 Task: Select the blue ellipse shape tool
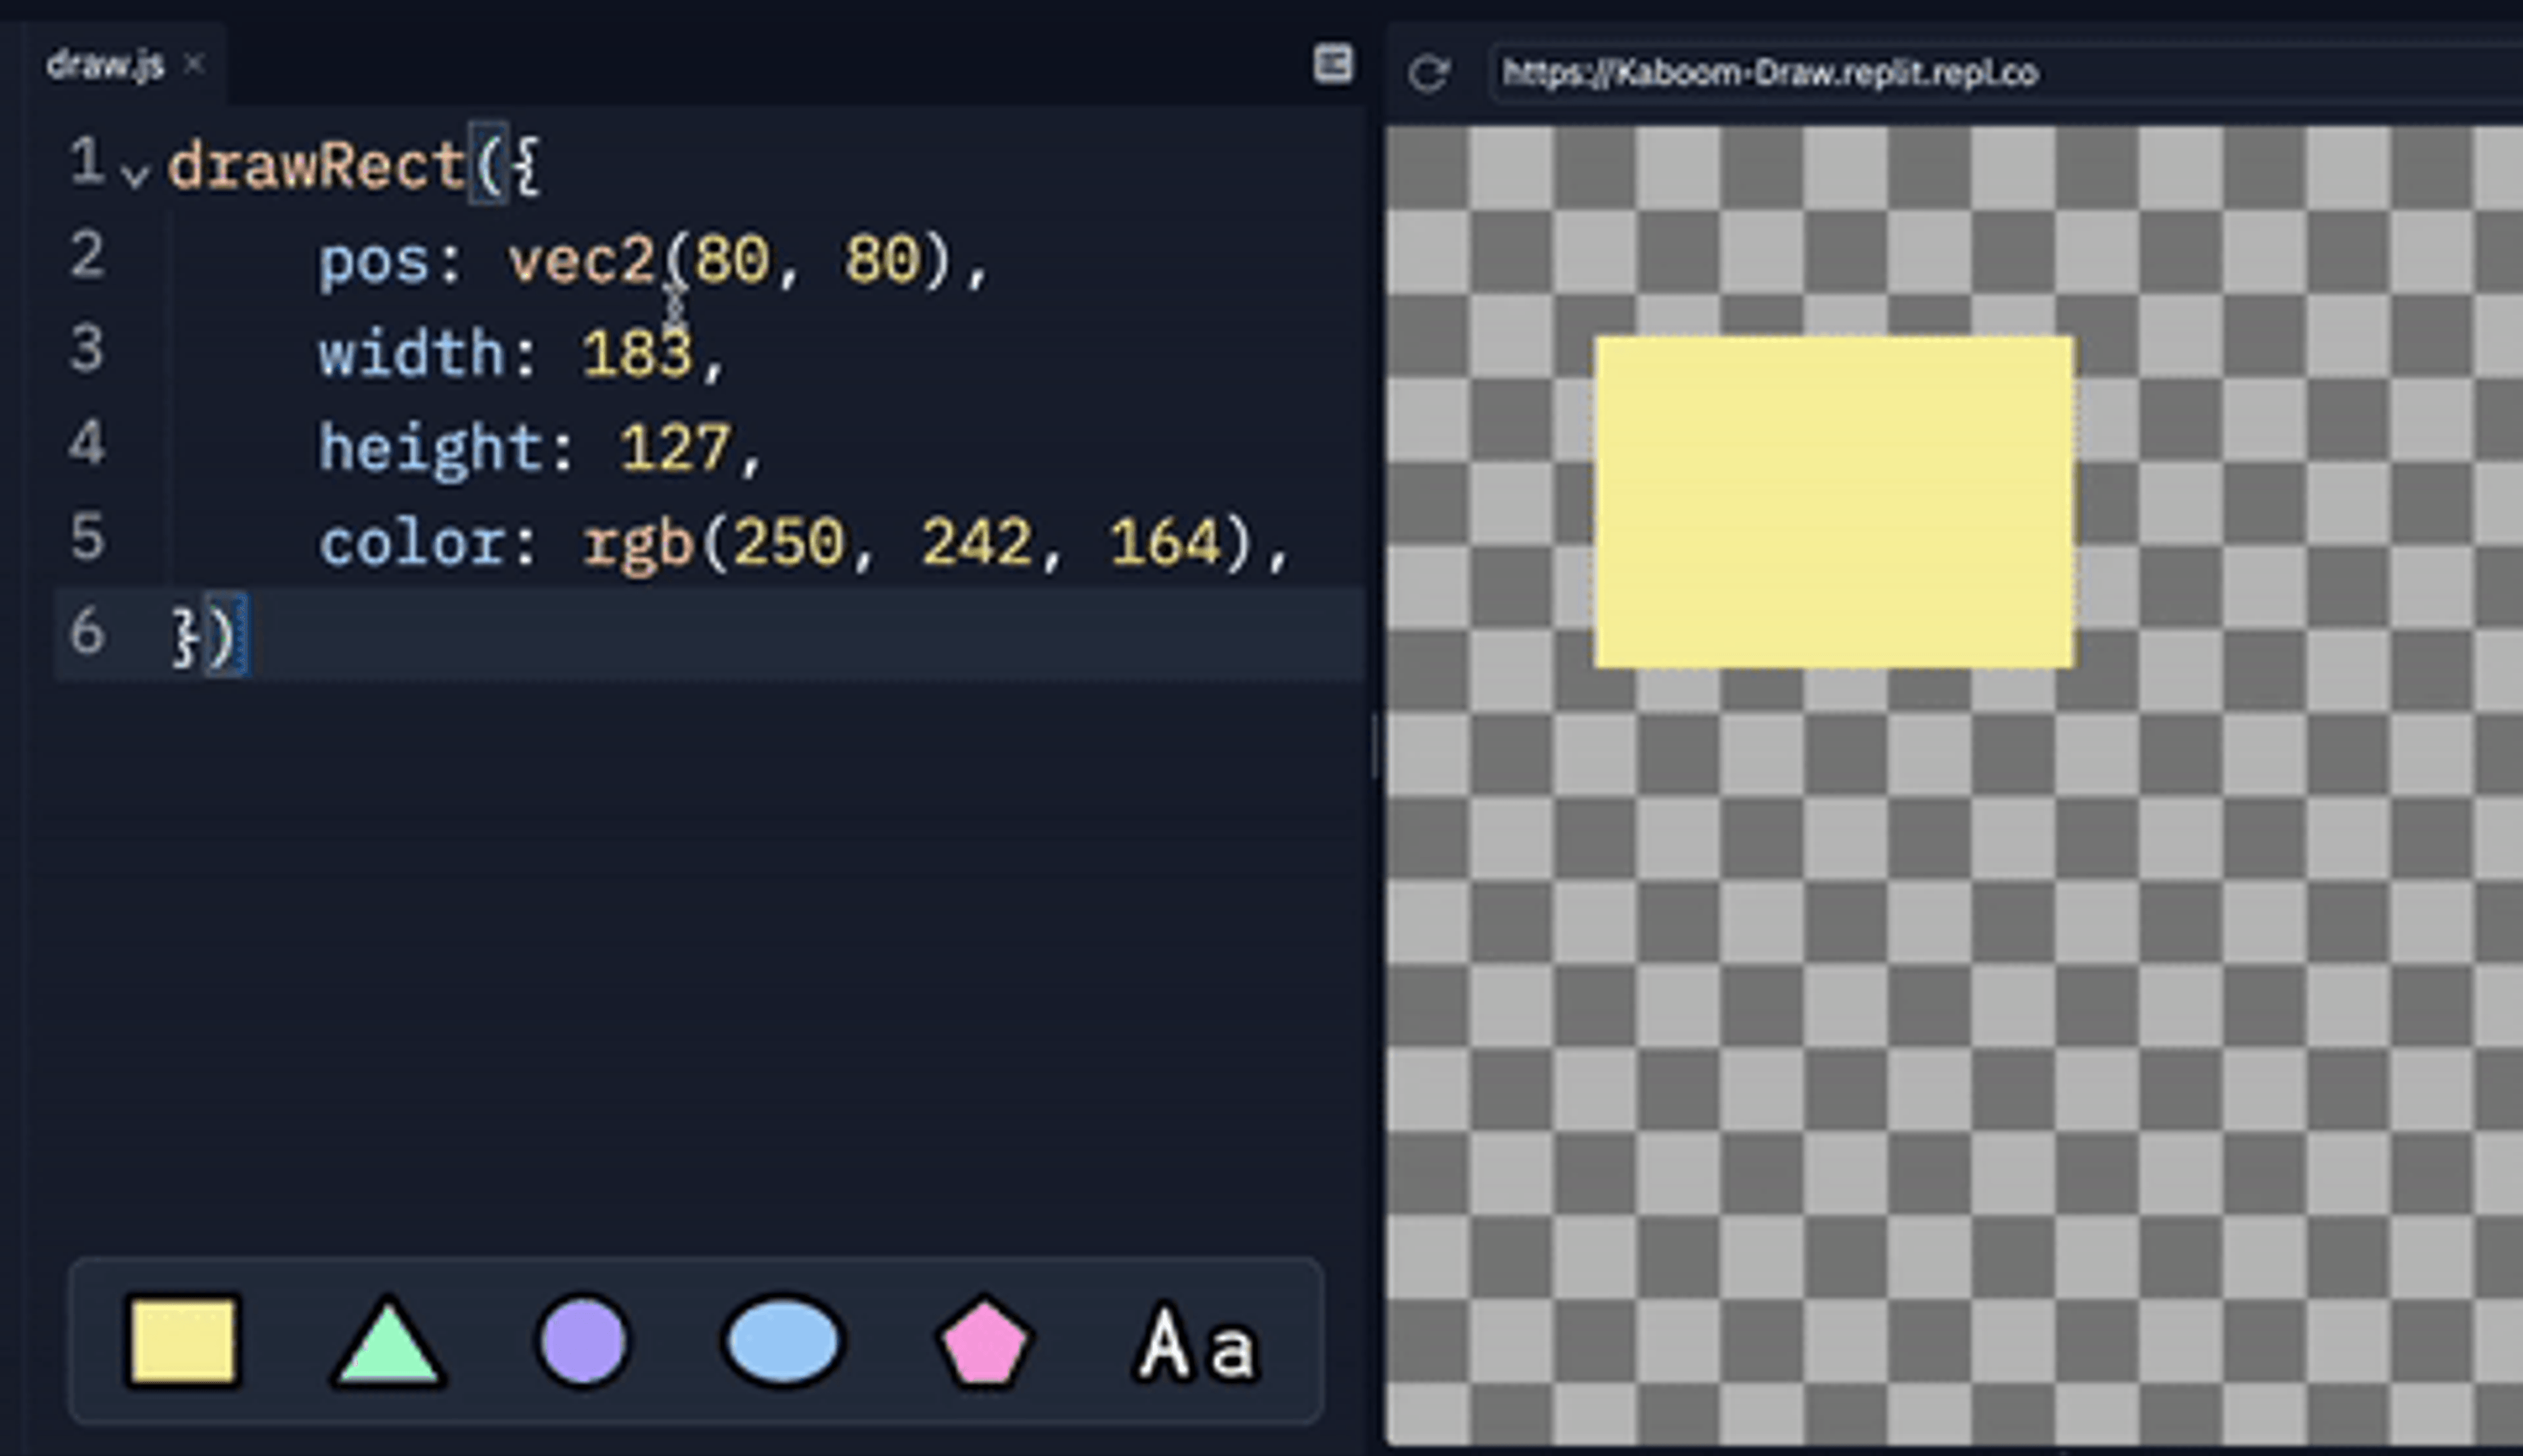[783, 1341]
